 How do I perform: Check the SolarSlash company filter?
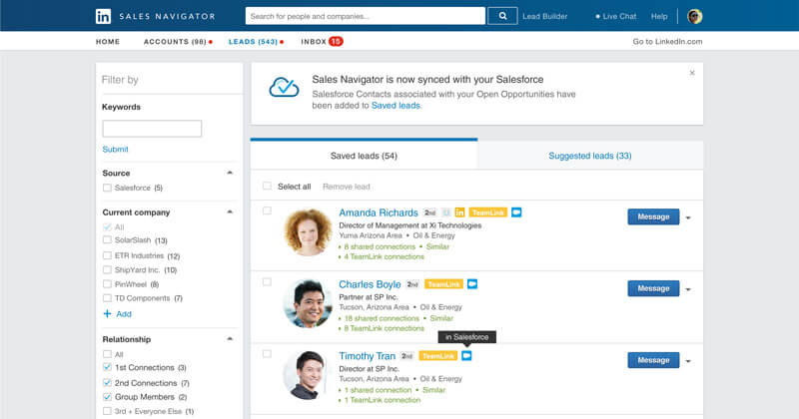click(107, 239)
